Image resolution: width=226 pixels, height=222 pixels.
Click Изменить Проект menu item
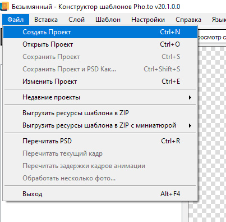100,81
